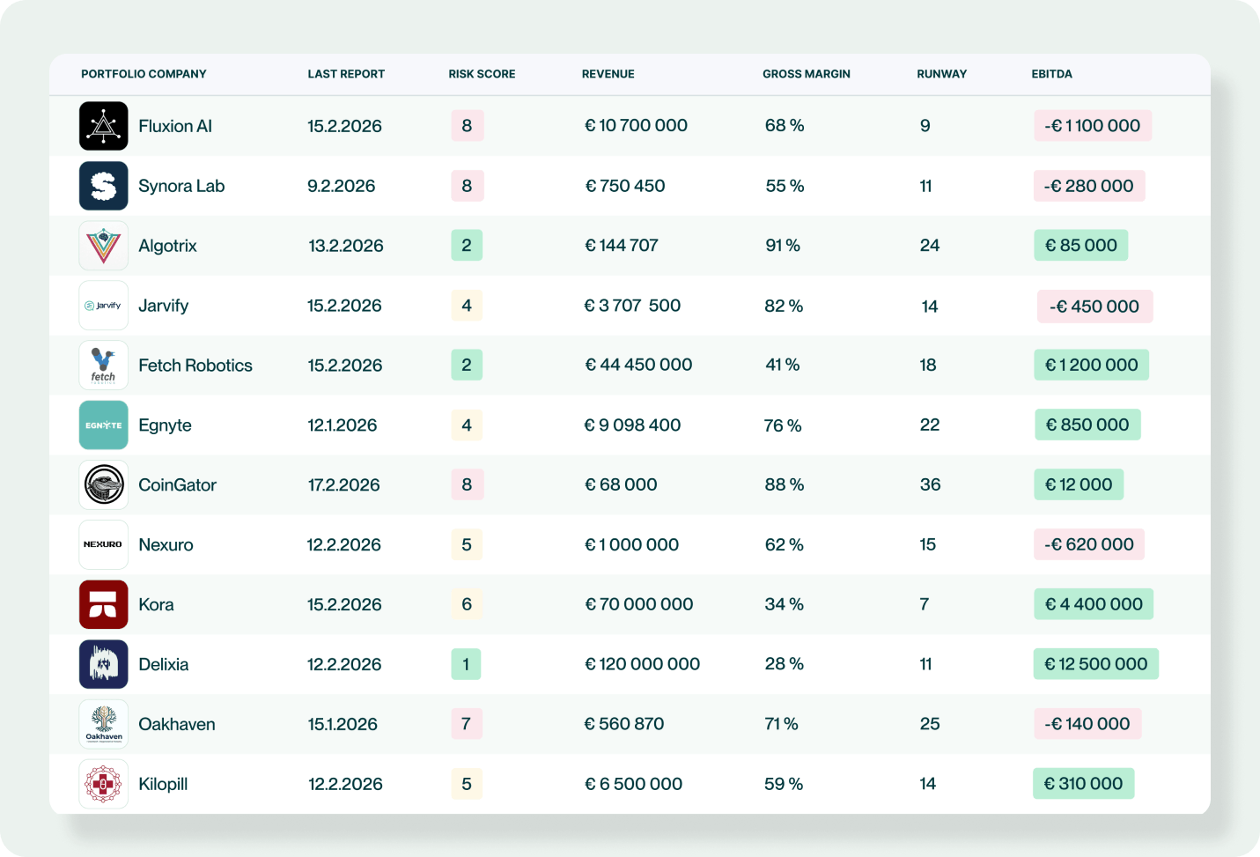Sort by Runway column header
The image size is (1260, 857).
(941, 74)
